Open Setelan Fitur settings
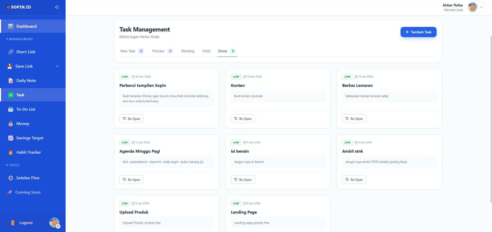The image size is (492, 232). [33, 178]
